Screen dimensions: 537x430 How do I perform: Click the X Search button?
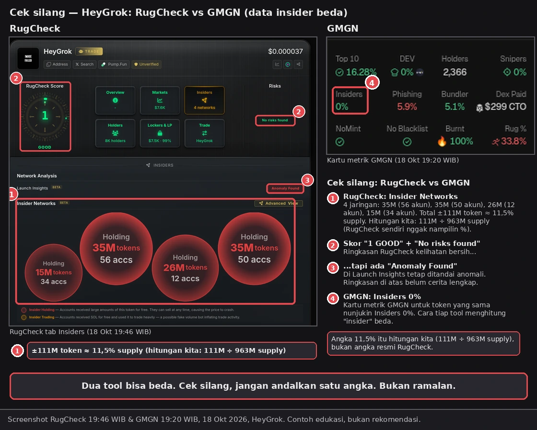84,64
